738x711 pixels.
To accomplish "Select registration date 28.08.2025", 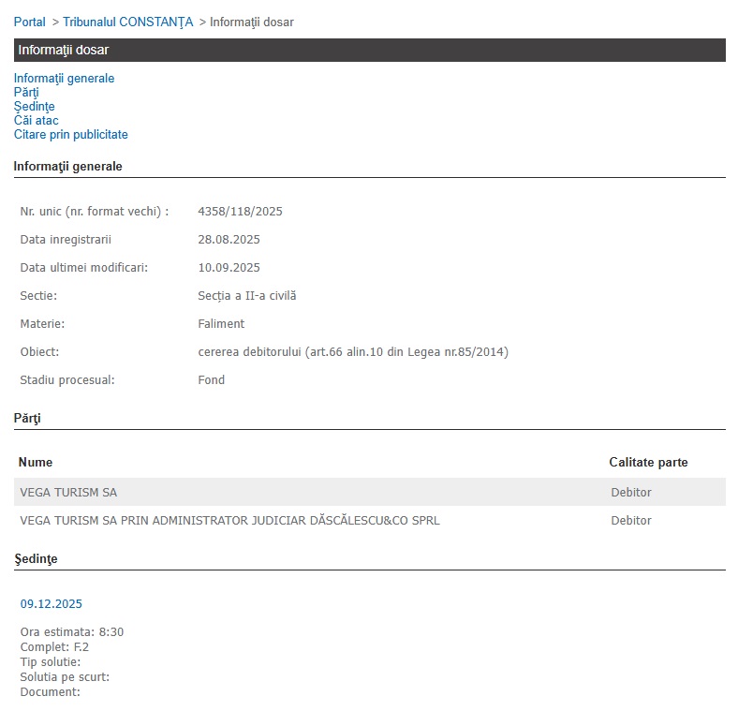I will pyautogui.click(x=229, y=240).
